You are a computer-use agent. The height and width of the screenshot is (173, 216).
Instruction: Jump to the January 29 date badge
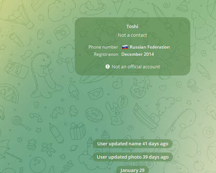[133, 170]
